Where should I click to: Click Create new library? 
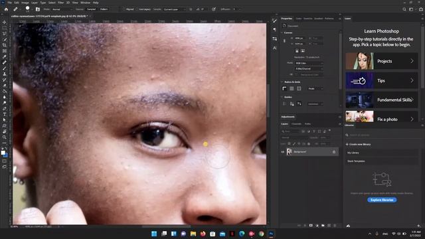tap(358, 145)
